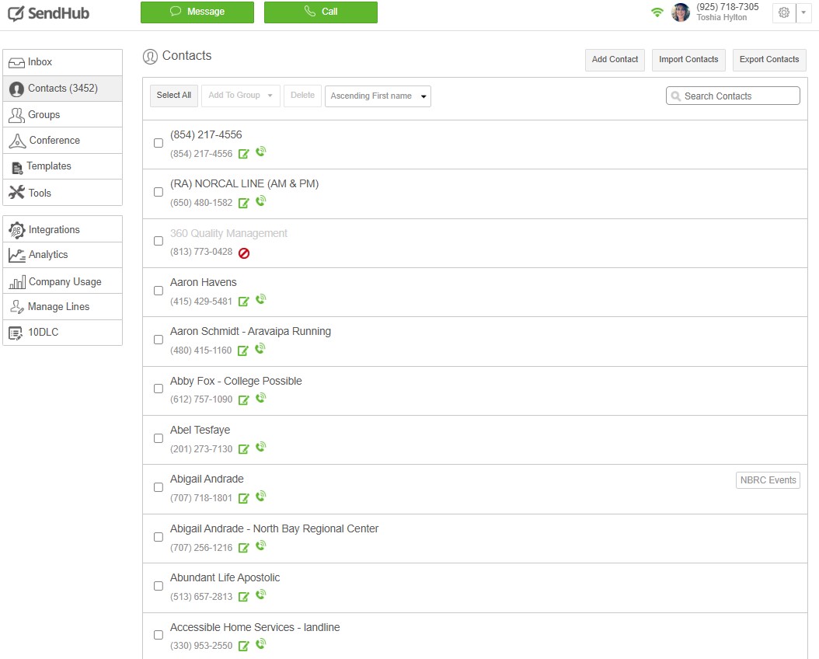Image resolution: width=819 pixels, height=659 pixels.
Task: Call Abby Fox - College Possible
Action: point(260,398)
